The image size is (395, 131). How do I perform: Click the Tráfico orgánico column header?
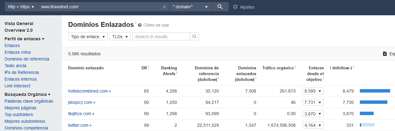click(278, 68)
